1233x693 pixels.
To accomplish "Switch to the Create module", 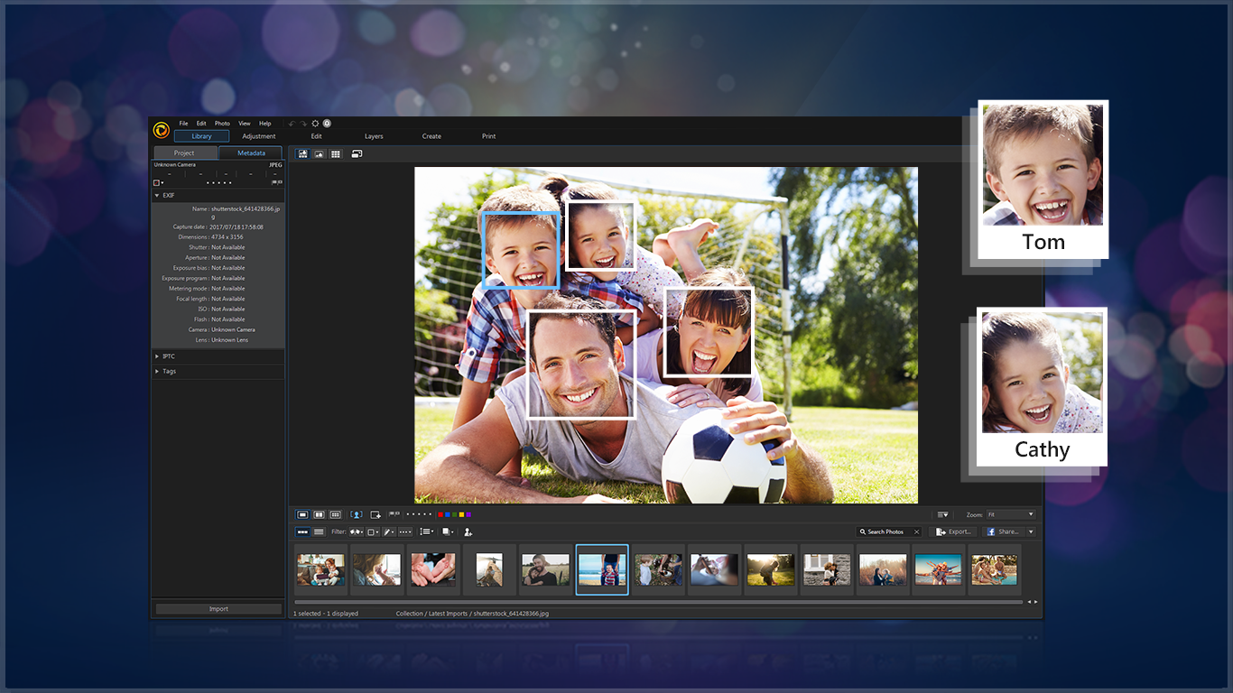I will coord(431,136).
